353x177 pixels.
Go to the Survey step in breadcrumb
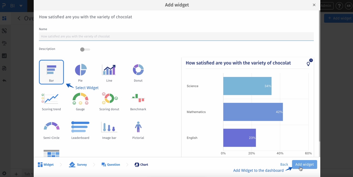78,164
